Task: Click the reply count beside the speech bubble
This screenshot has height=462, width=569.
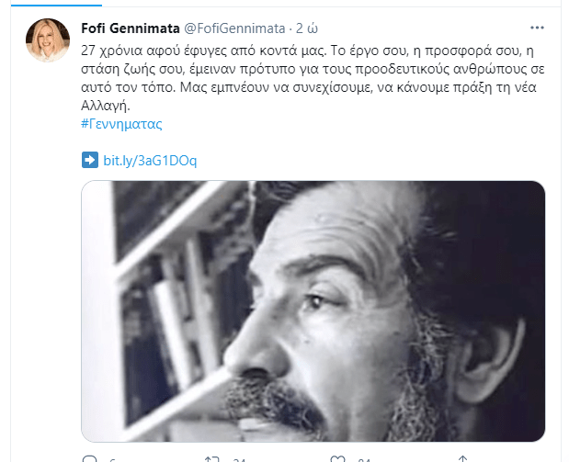Action: coord(112,460)
